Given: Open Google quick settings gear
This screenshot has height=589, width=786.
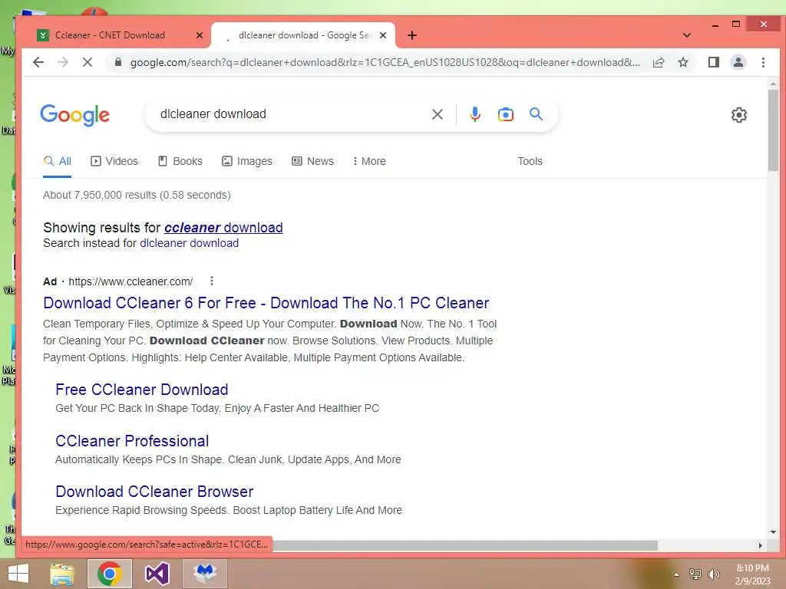Looking at the screenshot, I should (x=739, y=115).
